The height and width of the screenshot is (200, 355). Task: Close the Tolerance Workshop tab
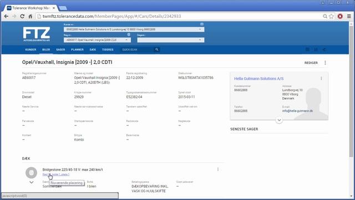(54, 8)
